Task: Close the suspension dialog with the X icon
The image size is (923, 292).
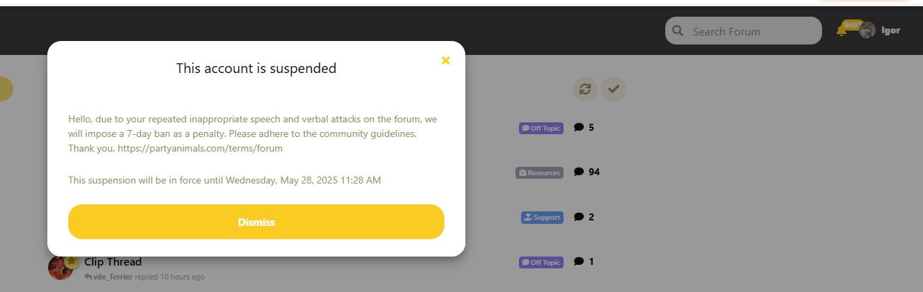Action: (x=446, y=60)
